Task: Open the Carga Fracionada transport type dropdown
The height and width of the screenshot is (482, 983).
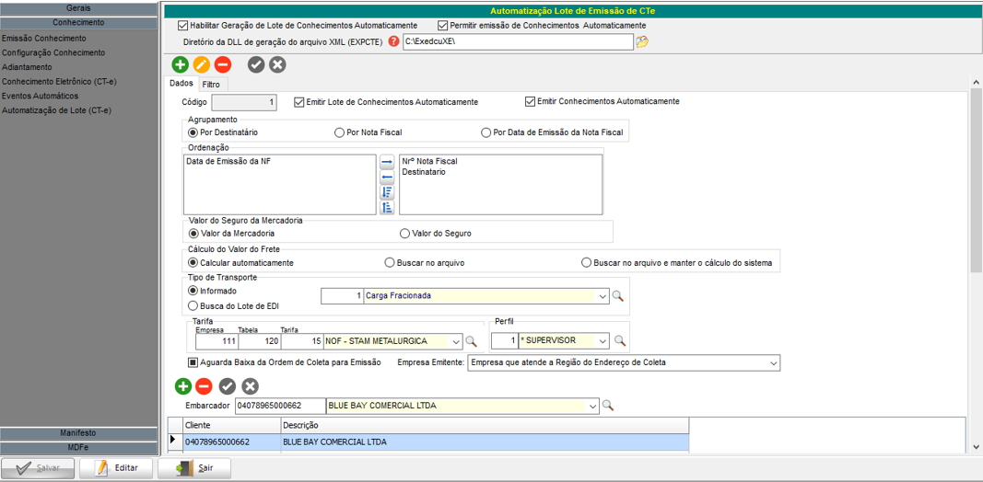Action: [603, 296]
